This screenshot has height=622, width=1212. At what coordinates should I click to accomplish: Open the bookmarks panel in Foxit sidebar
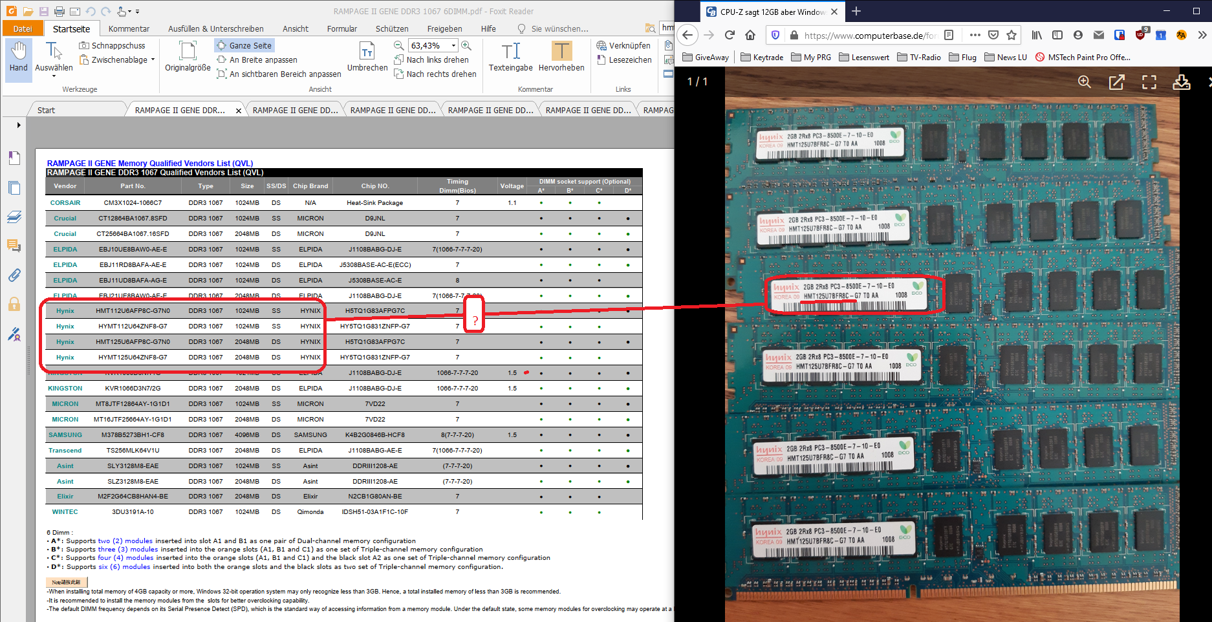pyautogui.click(x=14, y=158)
